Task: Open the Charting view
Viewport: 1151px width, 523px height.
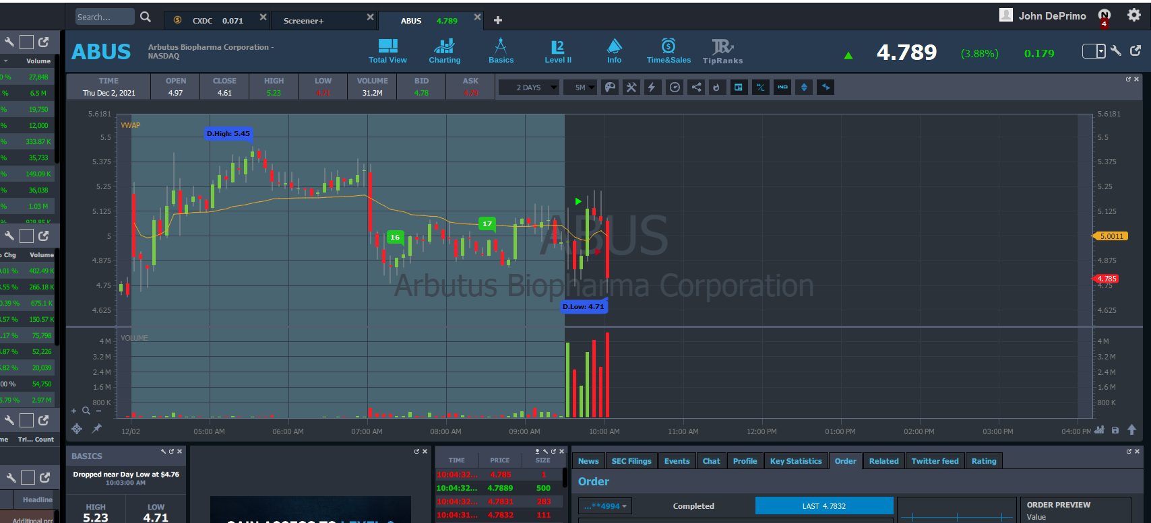Action: point(445,51)
